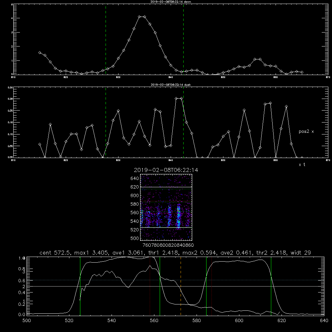The height and width of the screenshot is (332, 332).
Task: Click the 'widt 29' value
Action: point(301,253)
